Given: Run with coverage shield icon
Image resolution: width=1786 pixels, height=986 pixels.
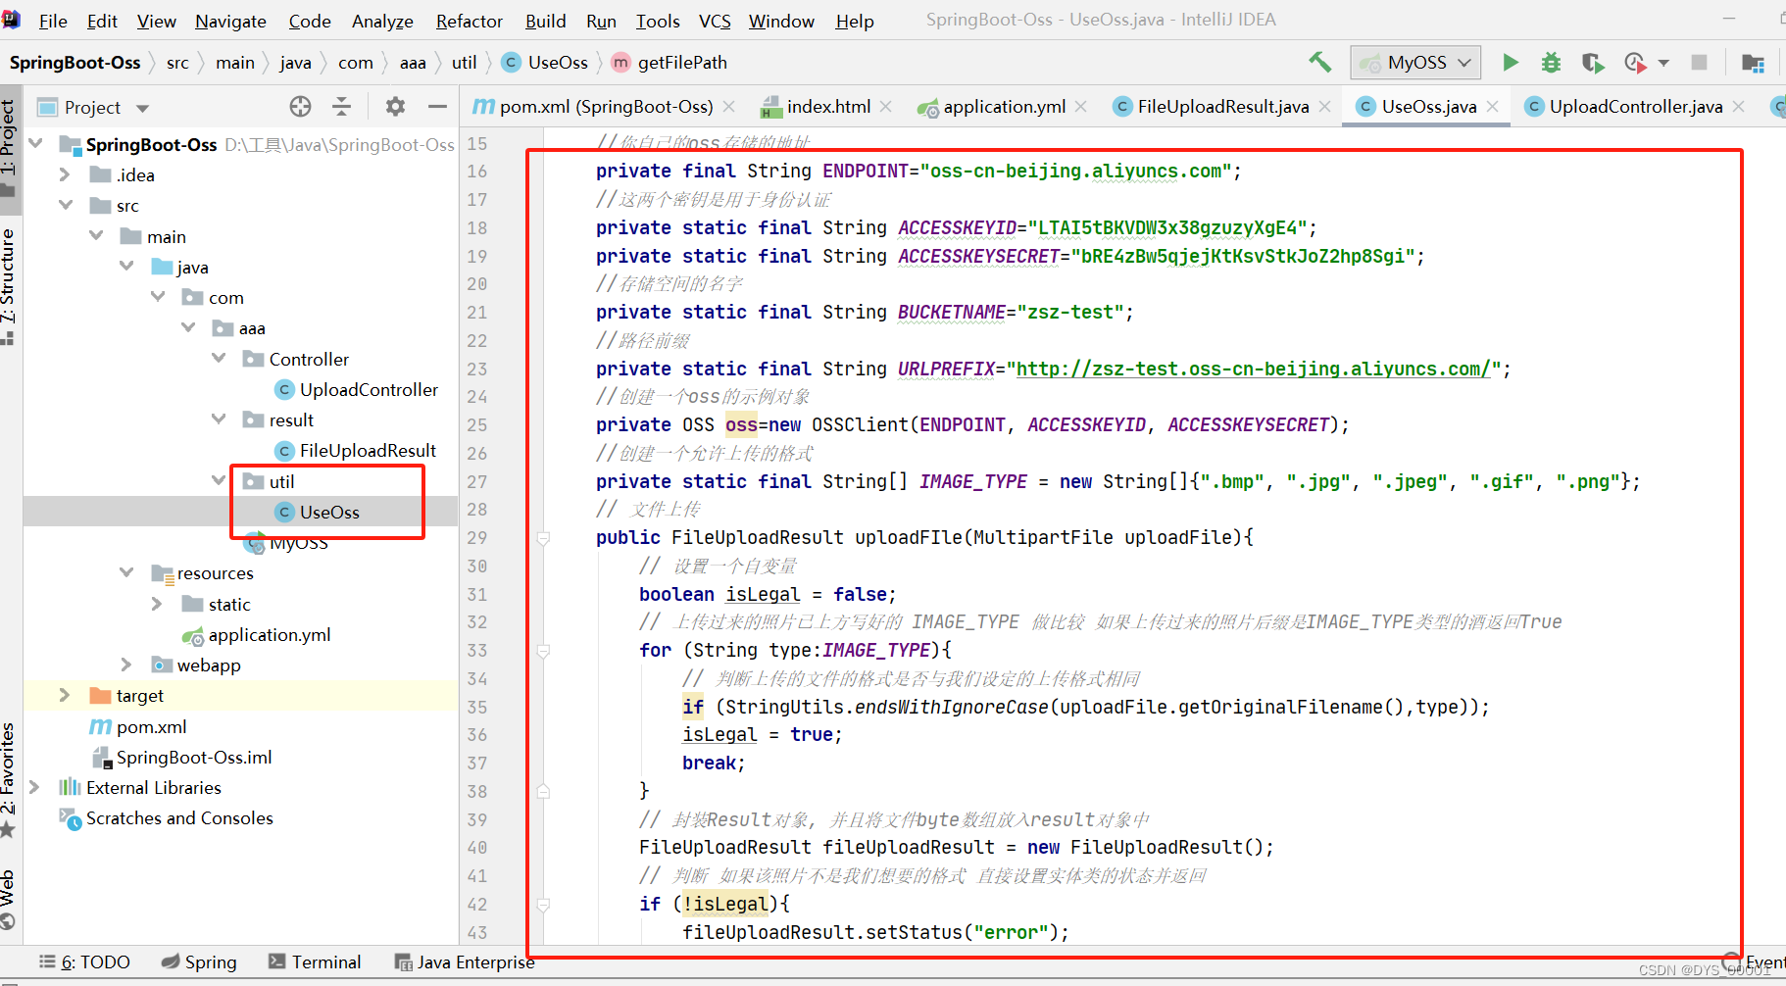Looking at the screenshot, I should [1593, 63].
